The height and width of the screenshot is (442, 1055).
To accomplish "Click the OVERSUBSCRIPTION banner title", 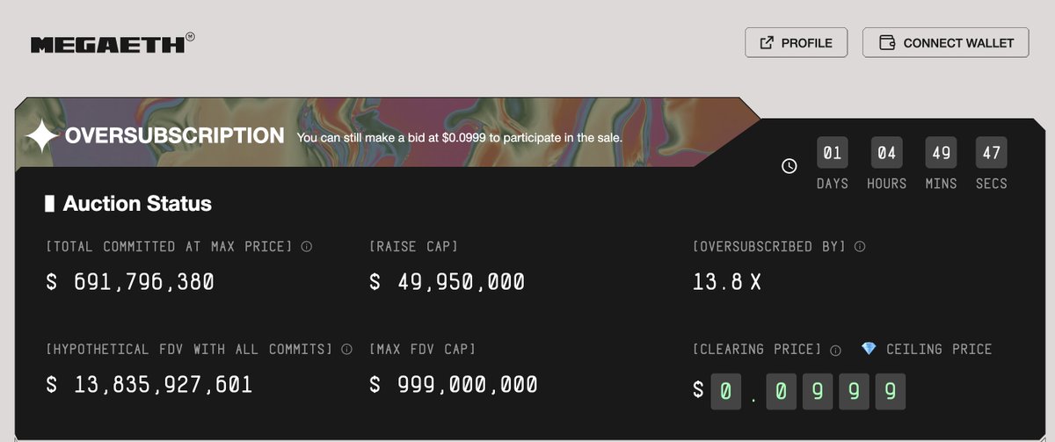I will 174,136.
